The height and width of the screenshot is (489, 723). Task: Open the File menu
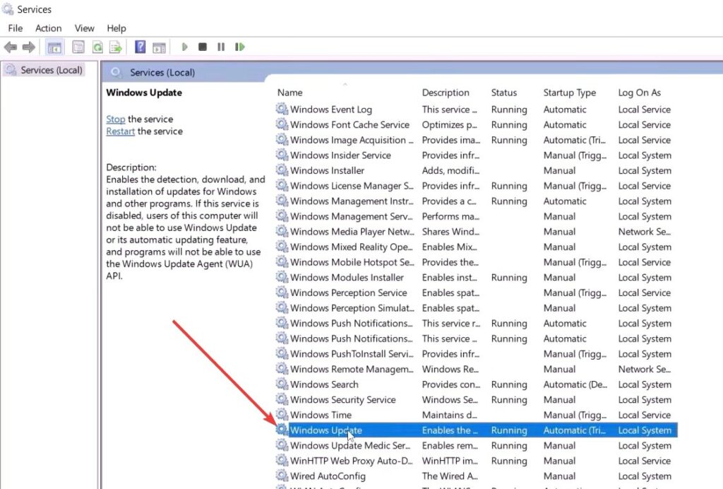tap(16, 28)
